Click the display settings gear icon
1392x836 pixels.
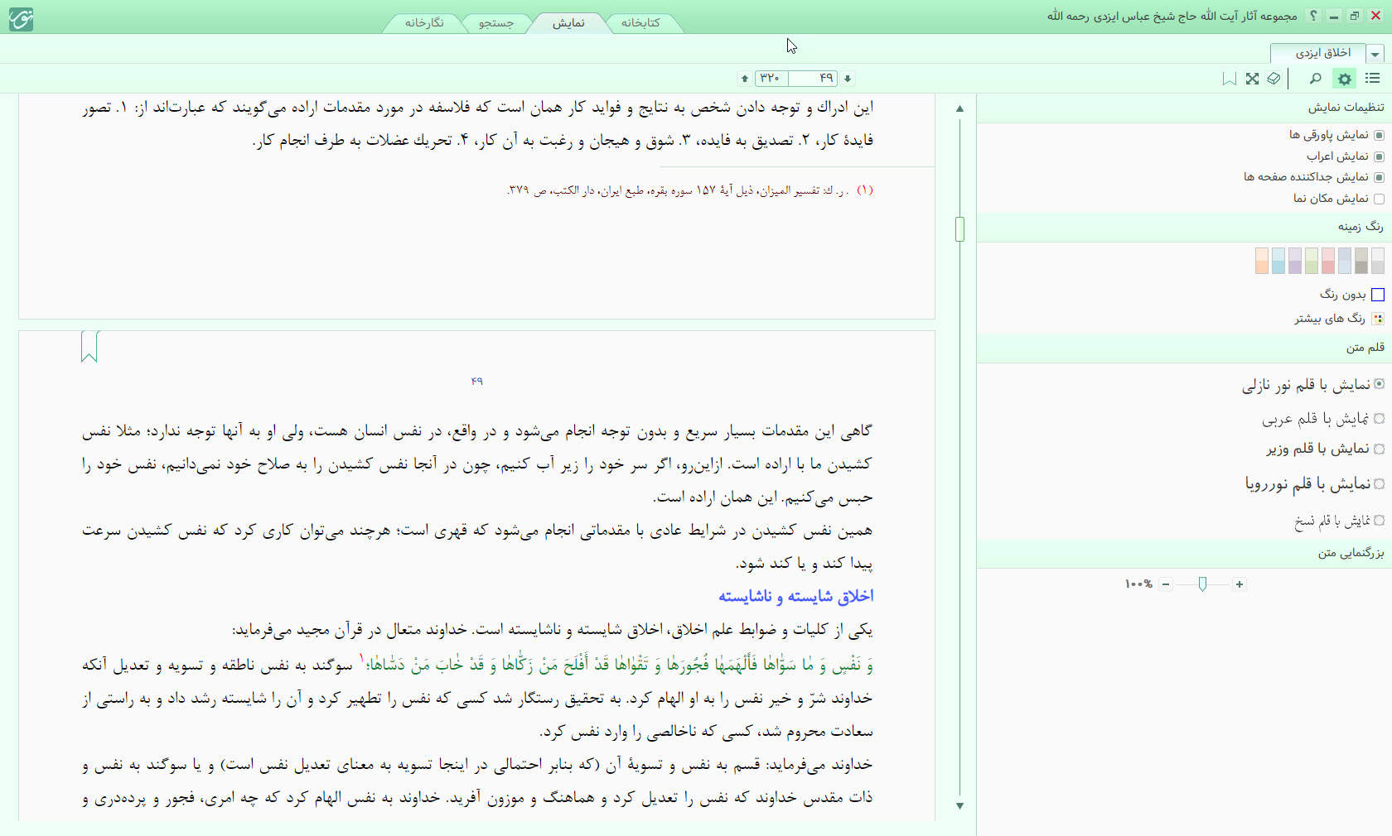click(1344, 79)
